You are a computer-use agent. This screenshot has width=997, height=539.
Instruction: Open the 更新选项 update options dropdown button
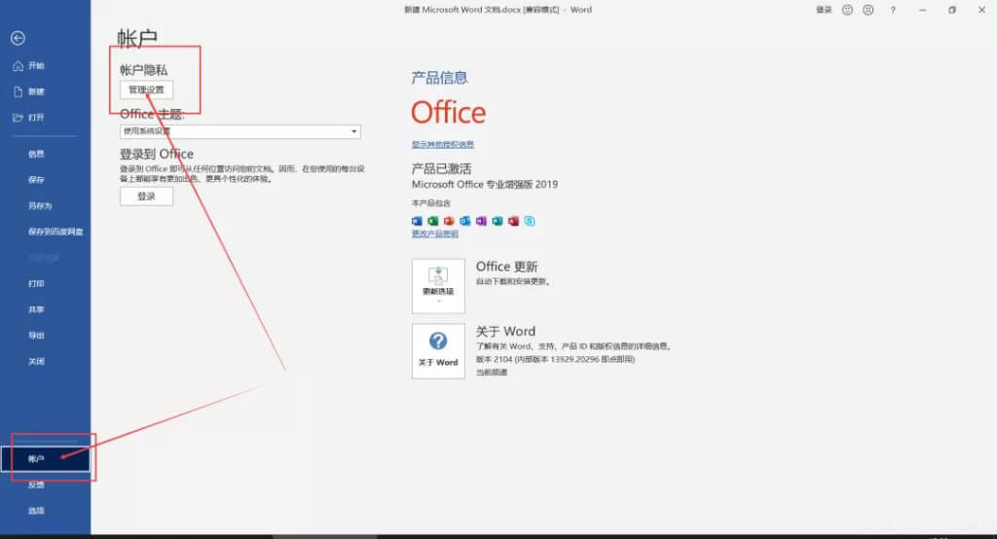pos(438,286)
